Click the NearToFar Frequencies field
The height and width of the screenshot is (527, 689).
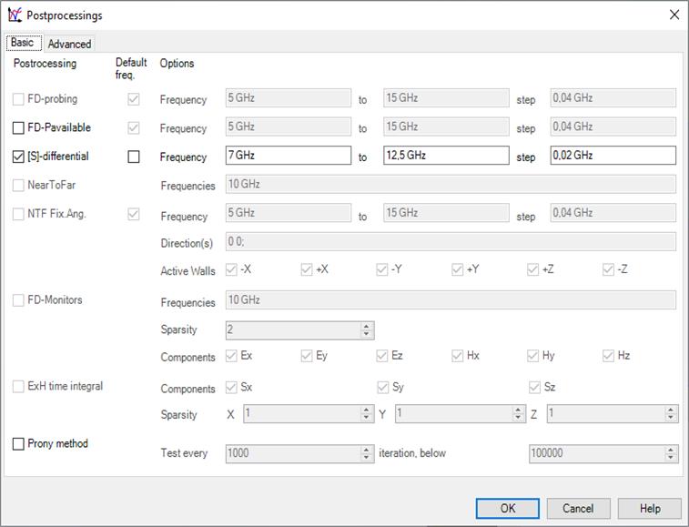coord(451,184)
